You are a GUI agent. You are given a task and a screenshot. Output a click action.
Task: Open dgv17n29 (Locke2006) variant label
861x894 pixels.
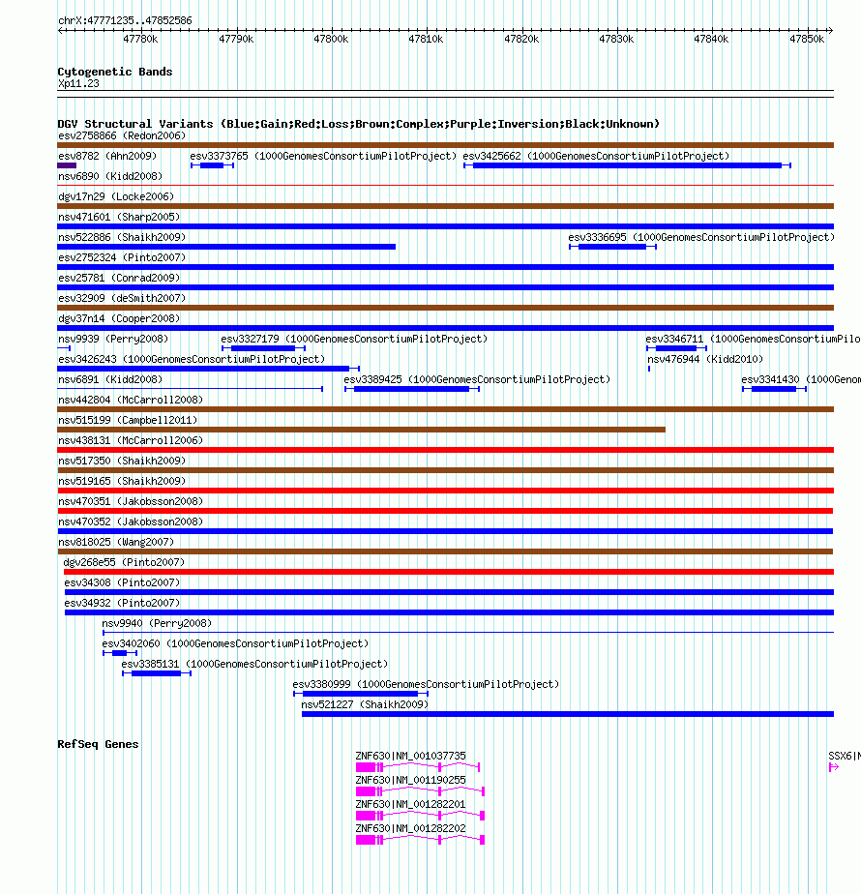point(116,196)
